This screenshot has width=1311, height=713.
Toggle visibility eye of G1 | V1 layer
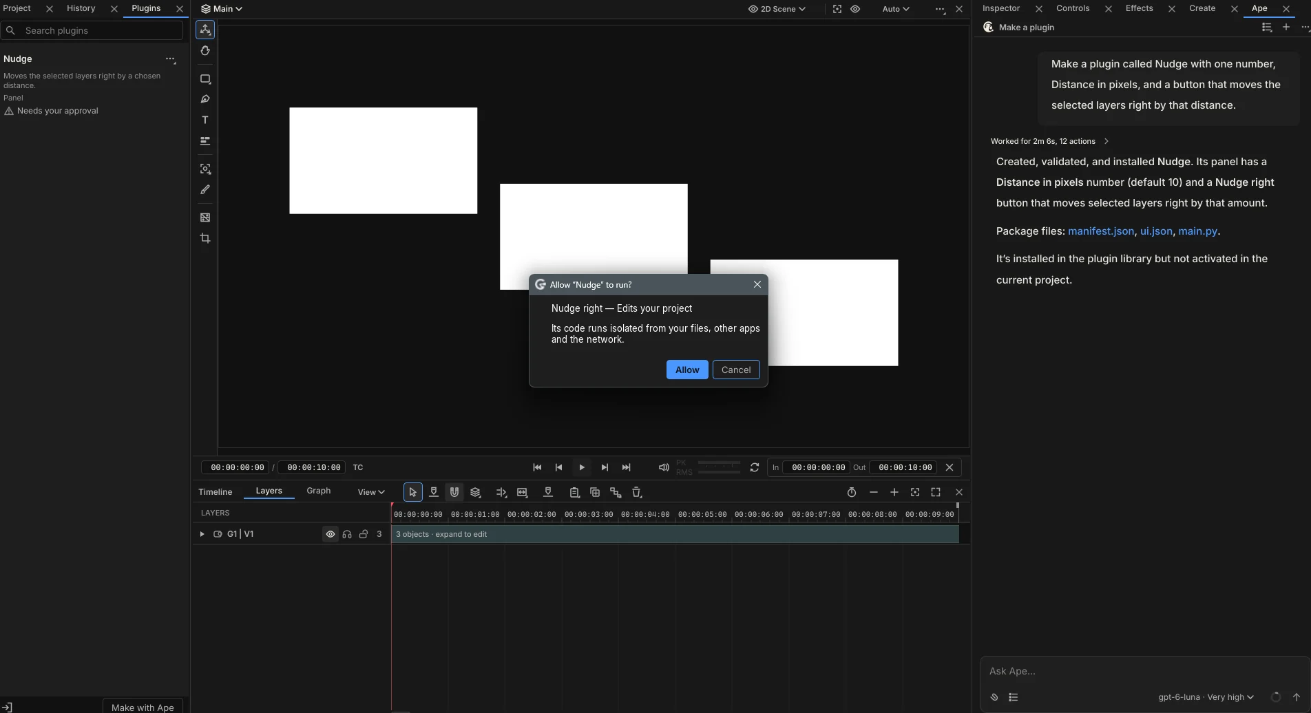(x=331, y=534)
